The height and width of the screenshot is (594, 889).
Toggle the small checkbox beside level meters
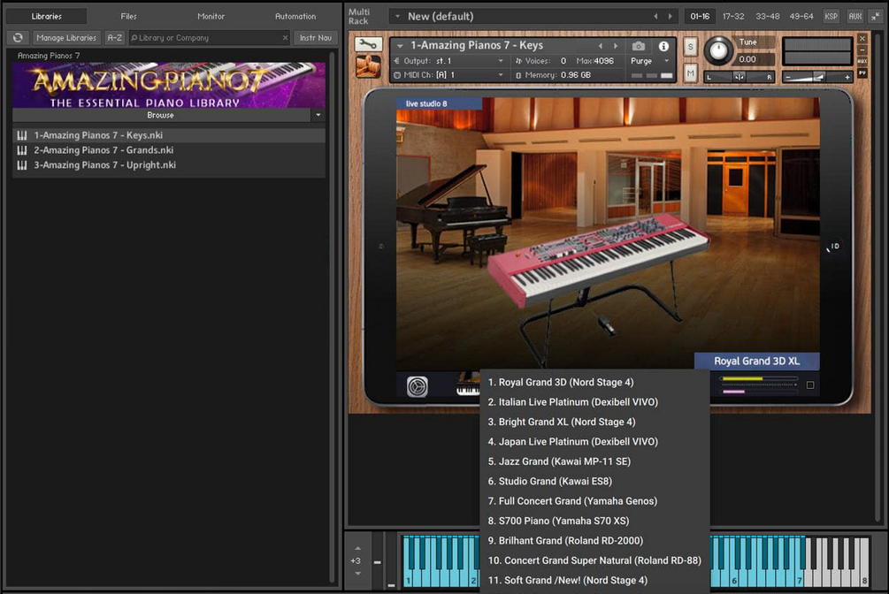point(810,385)
